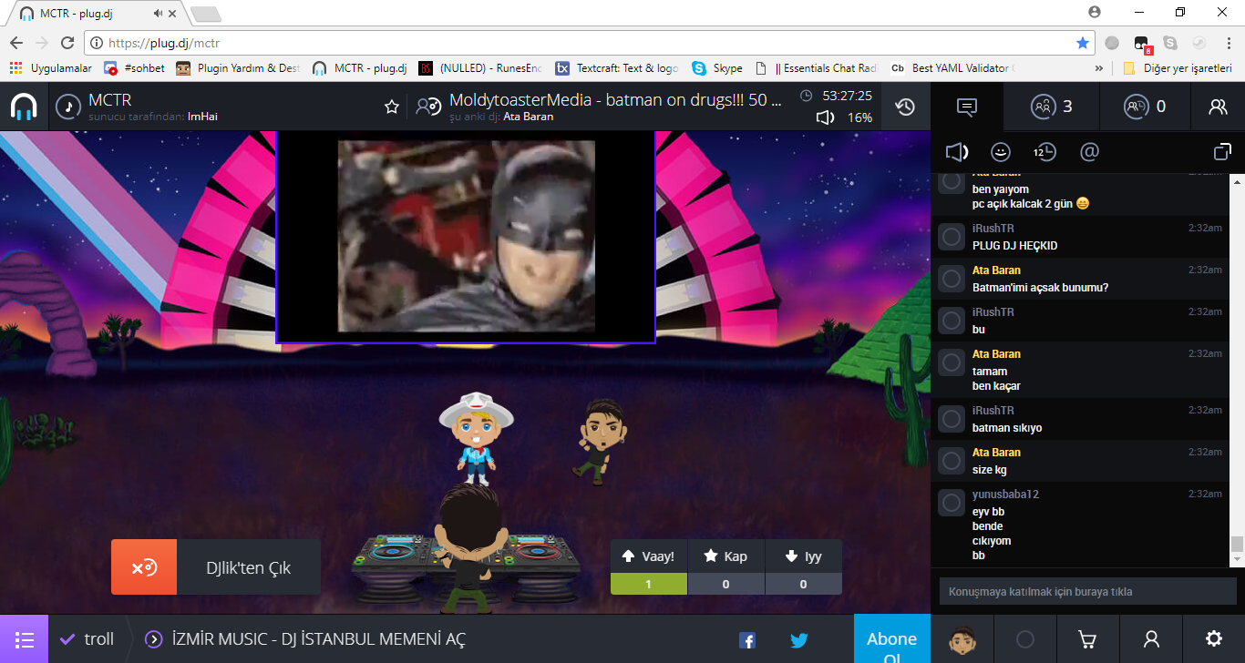The image size is (1245, 663).
Task: Open the Uygulamalar apps shortcut
Action: tap(50, 68)
